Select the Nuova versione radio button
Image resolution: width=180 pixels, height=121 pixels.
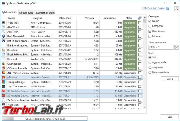pos(150,73)
